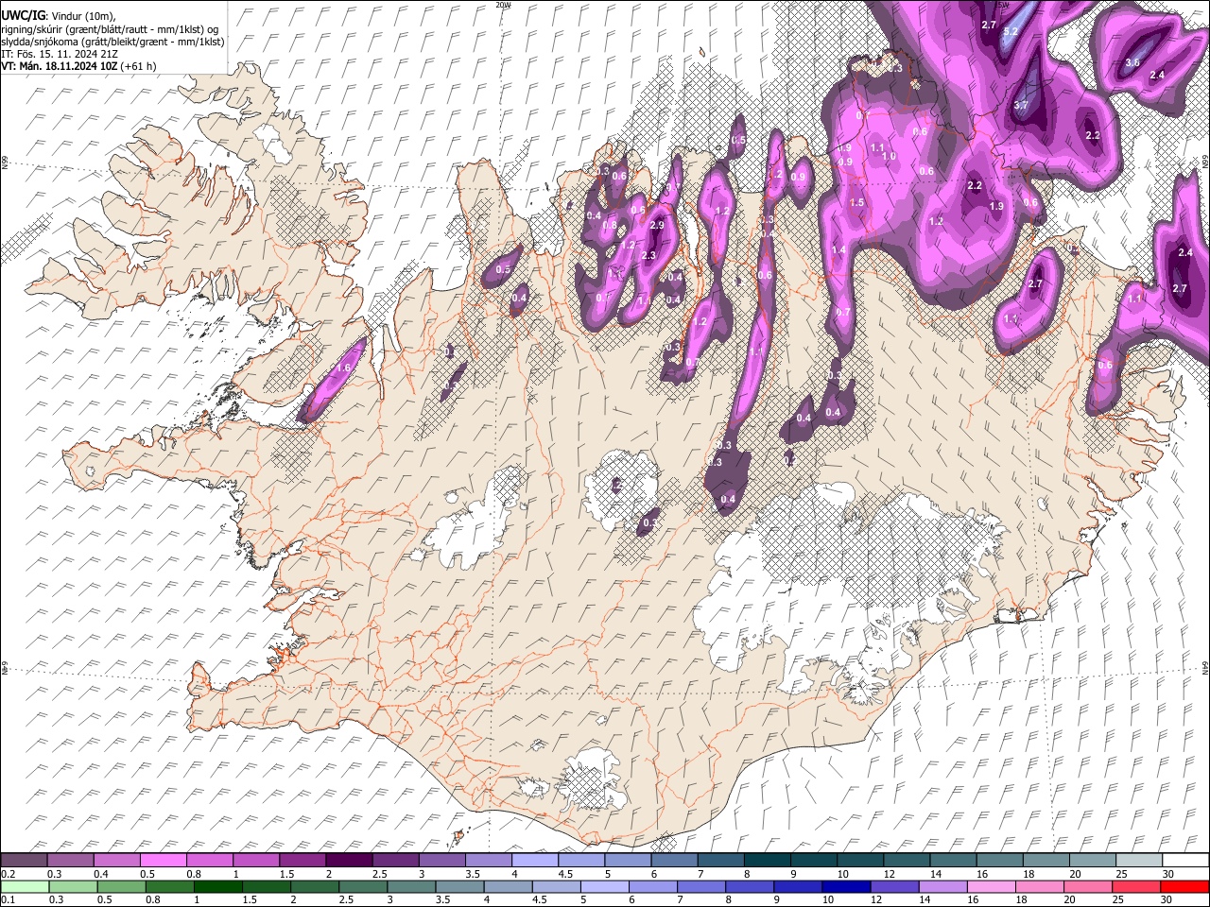This screenshot has height=907, width=1210.
Task: Select the darkest green 1 swatch in lower legend
Action: pos(217,886)
